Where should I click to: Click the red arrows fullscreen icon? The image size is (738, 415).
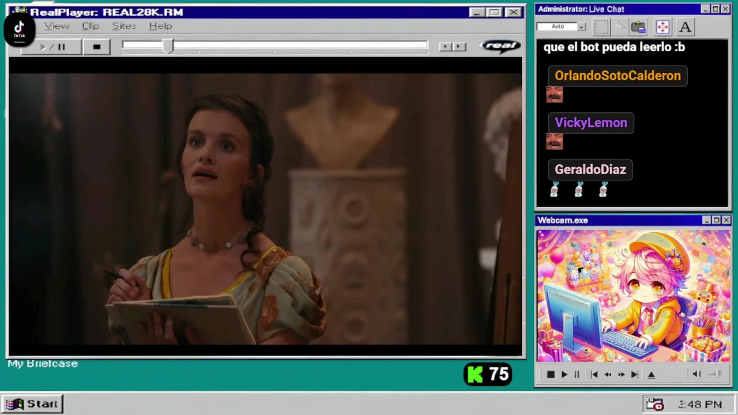(662, 27)
